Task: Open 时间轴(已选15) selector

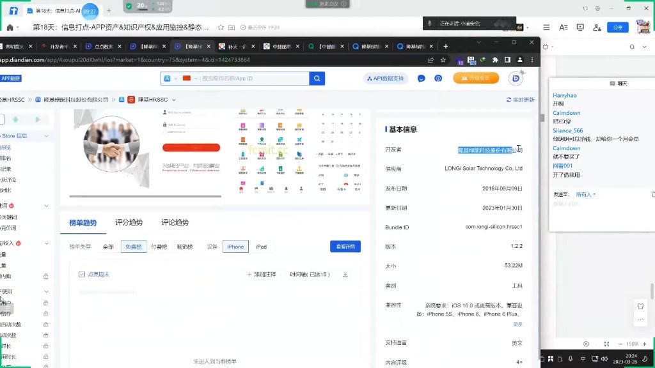Action: point(310,275)
